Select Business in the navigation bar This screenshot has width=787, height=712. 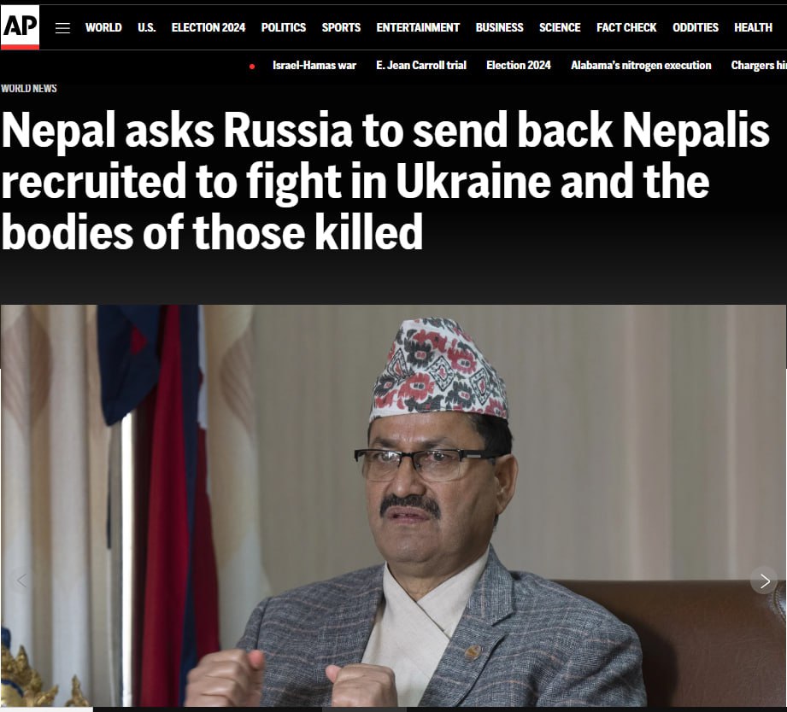coord(499,27)
